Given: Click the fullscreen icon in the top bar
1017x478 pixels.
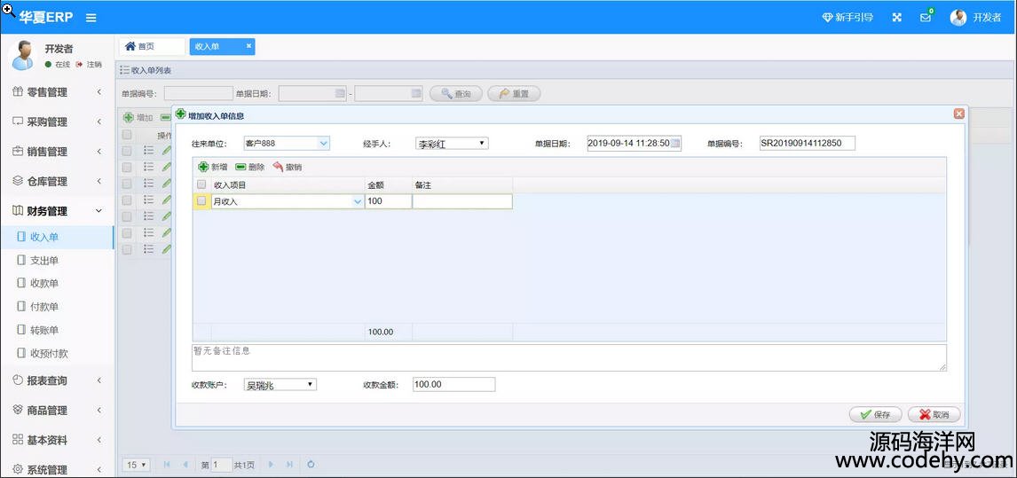Looking at the screenshot, I should (896, 18).
